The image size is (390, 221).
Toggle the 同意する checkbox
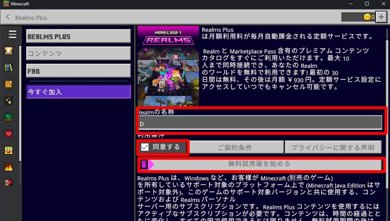[x=145, y=147]
